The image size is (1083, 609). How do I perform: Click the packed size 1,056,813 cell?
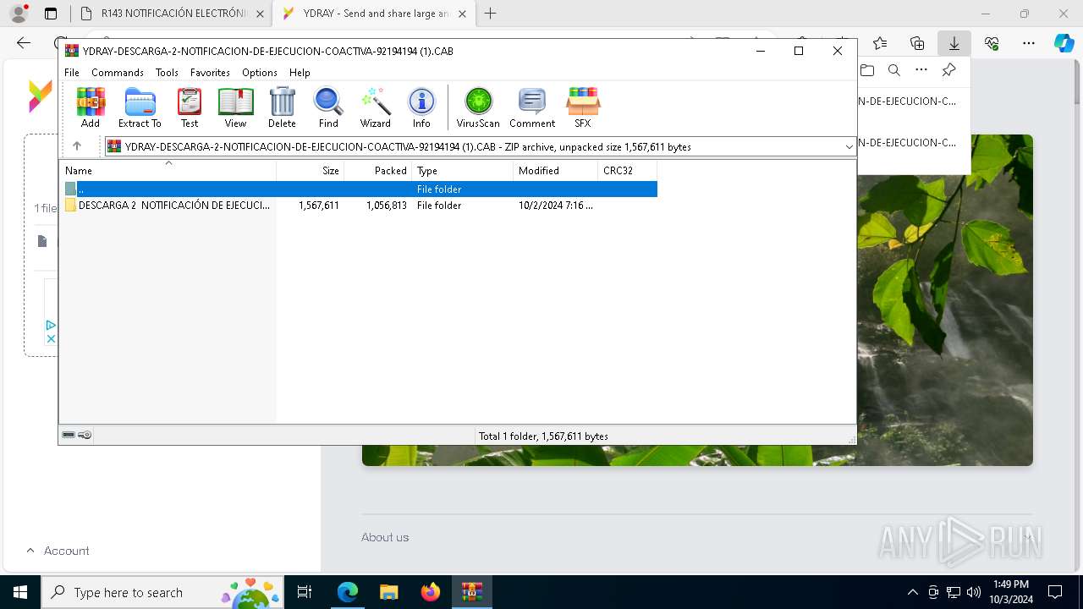click(387, 206)
